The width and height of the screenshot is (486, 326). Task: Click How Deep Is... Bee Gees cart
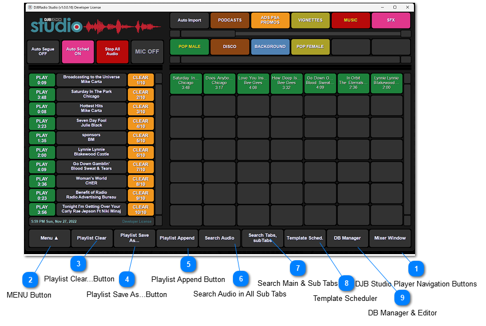tap(287, 83)
